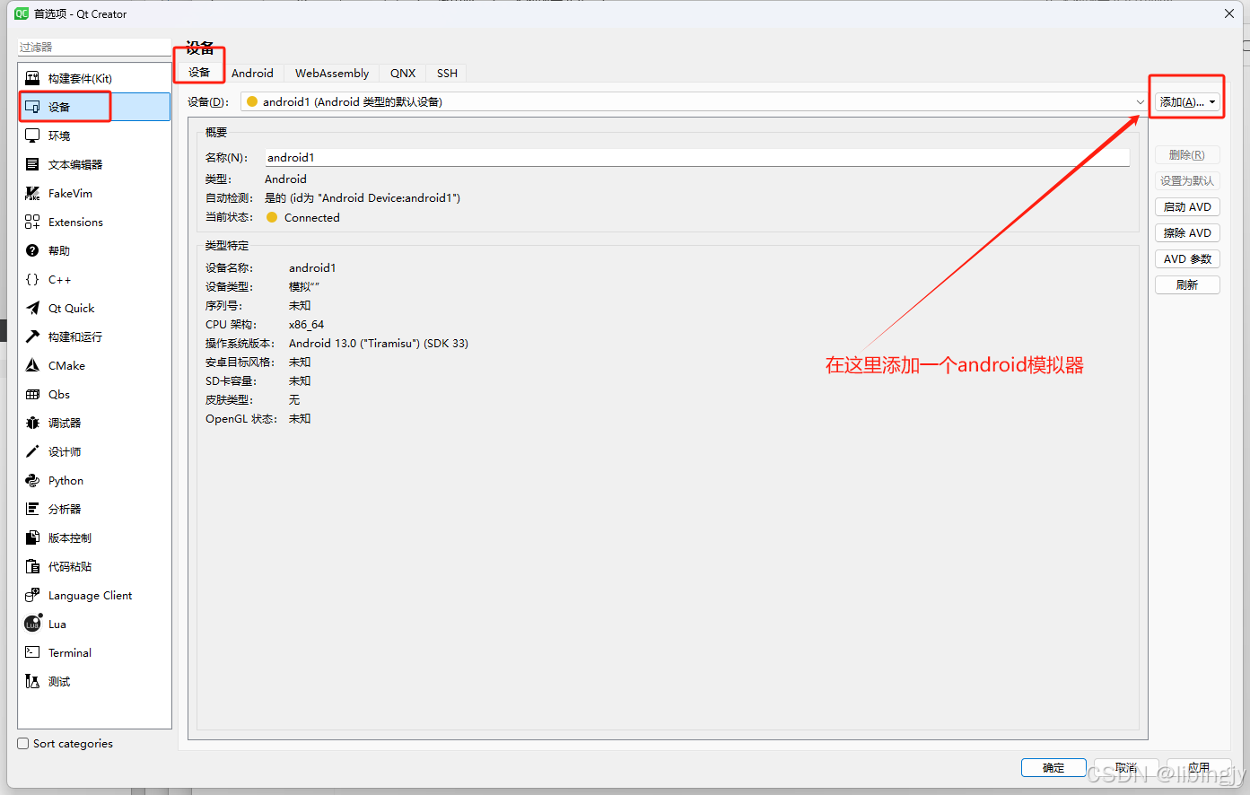The image size is (1250, 795).
Task: Select the 'Connected' status text
Action: click(312, 217)
